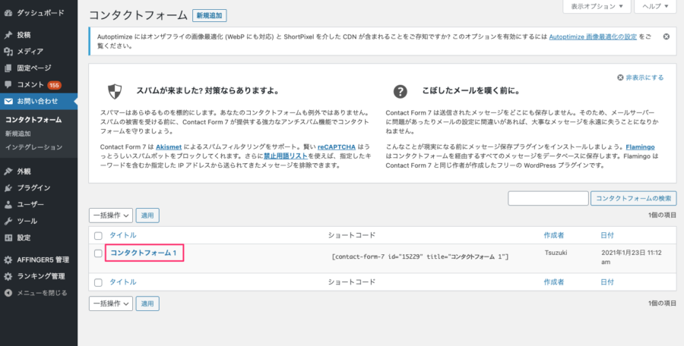This screenshot has height=346, width=684.
Task: Dismiss the Autoptimize notice with X icon
Action: click(666, 37)
